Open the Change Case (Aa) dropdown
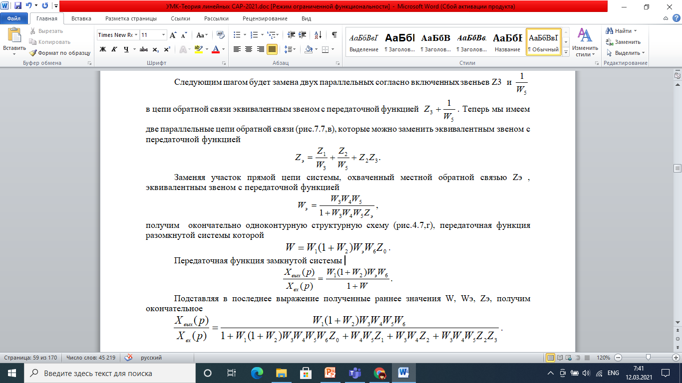 (x=202, y=35)
